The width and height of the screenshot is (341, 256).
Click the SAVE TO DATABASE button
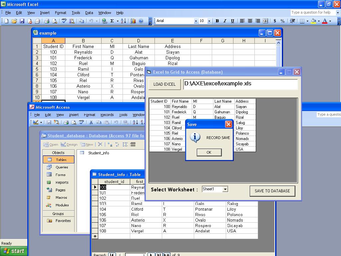(272, 191)
